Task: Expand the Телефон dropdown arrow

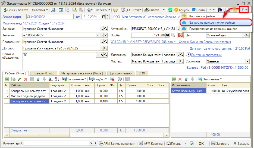Action: (98, 35)
